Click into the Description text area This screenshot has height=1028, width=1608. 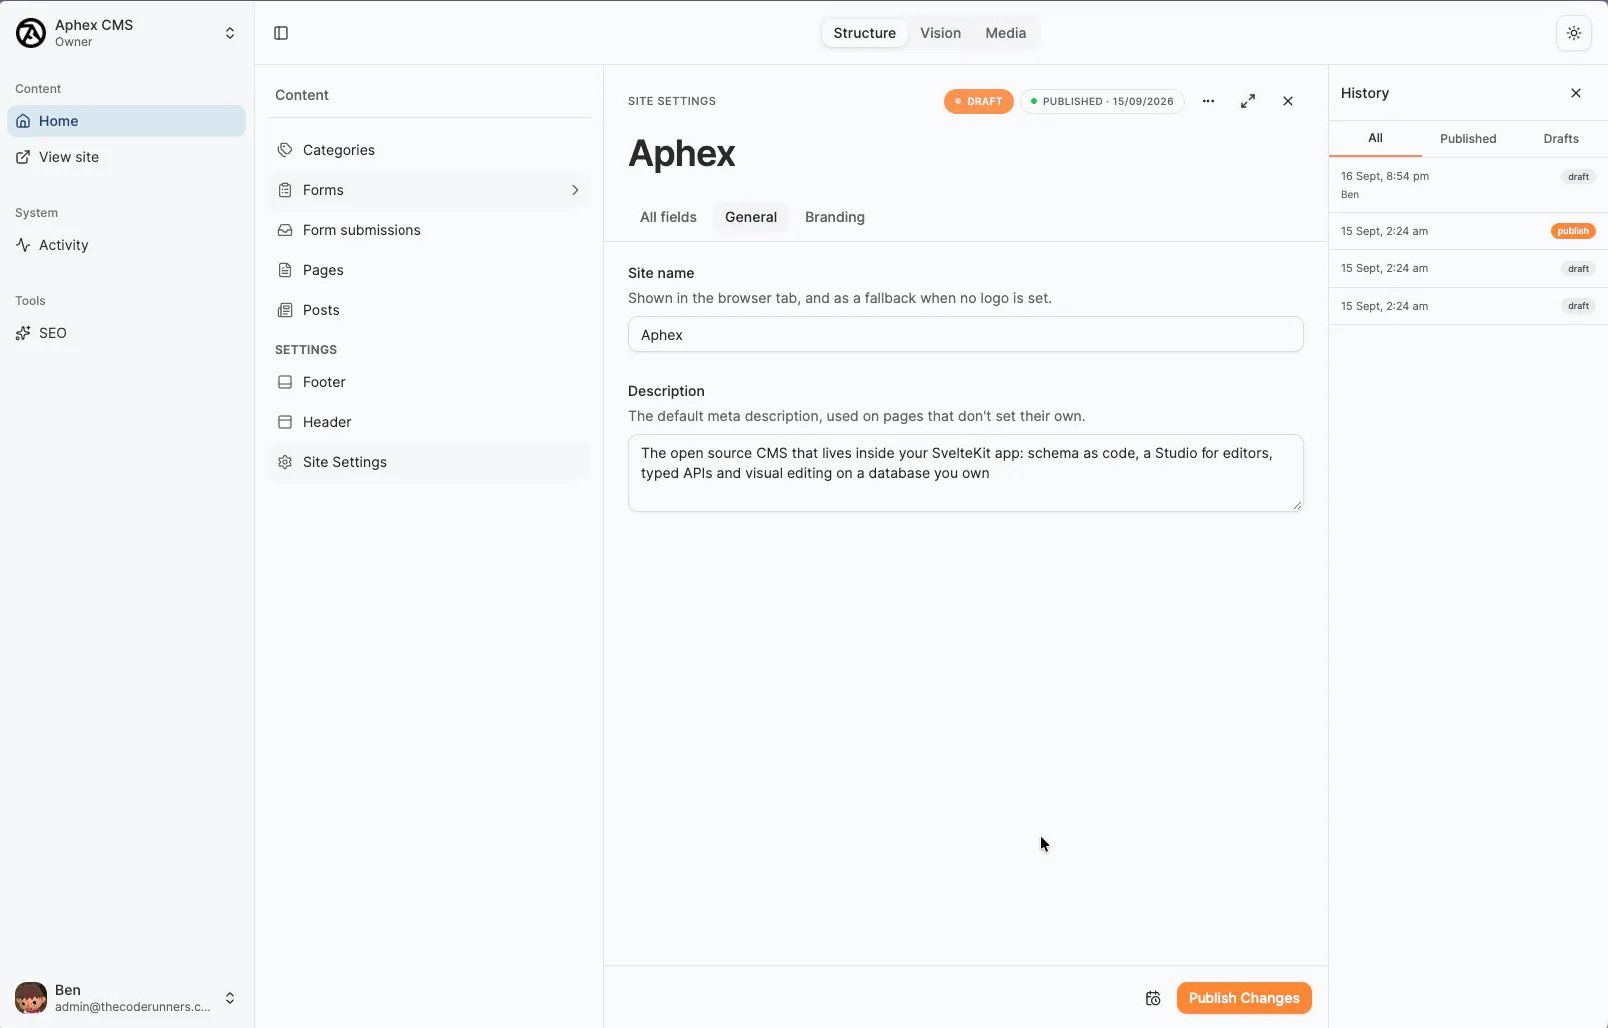[966, 473]
